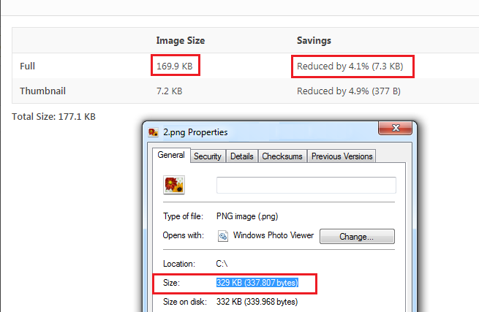Select the General tab
The height and width of the screenshot is (312, 479).
[171, 155]
